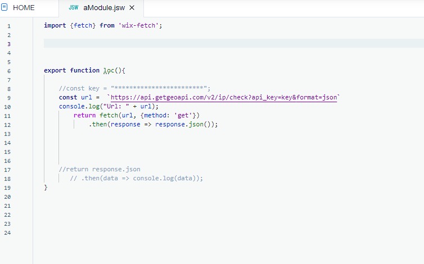Click console.log on line 10
The image size is (424, 264).
pyautogui.click(x=79, y=107)
